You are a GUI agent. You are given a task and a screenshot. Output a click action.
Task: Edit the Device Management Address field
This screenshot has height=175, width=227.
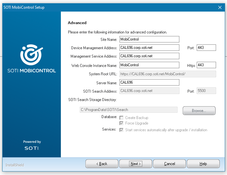tap(149, 48)
